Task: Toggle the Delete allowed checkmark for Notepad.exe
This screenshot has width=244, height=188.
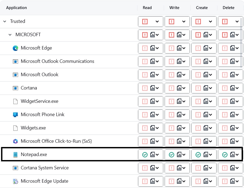Action: [225, 155]
